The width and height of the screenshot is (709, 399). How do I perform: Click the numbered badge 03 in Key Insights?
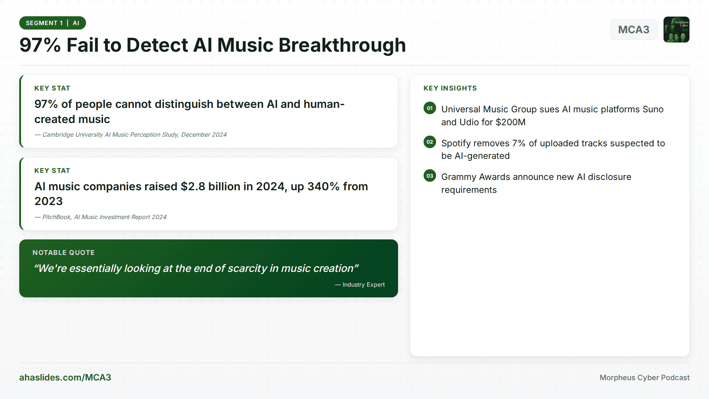click(429, 176)
